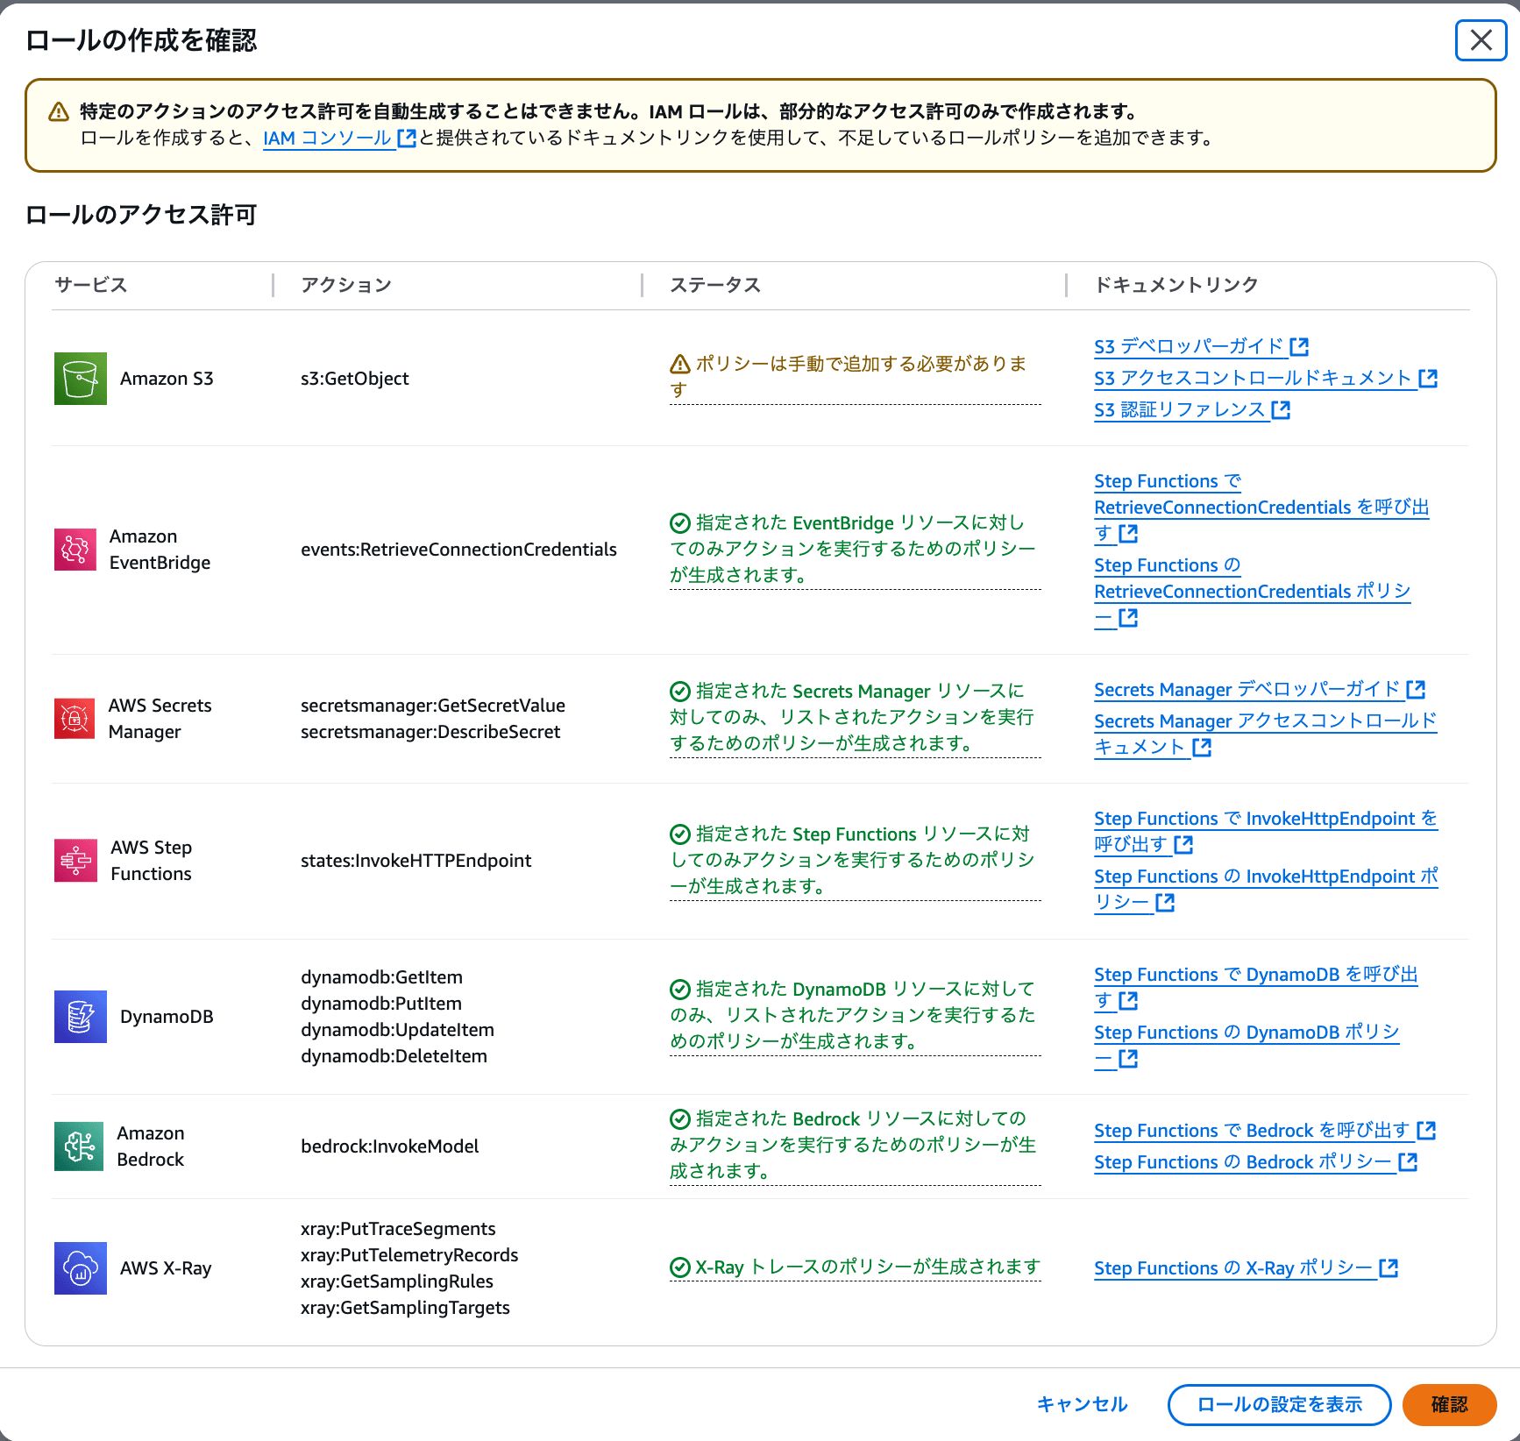Click the アクション column header

click(346, 285)
